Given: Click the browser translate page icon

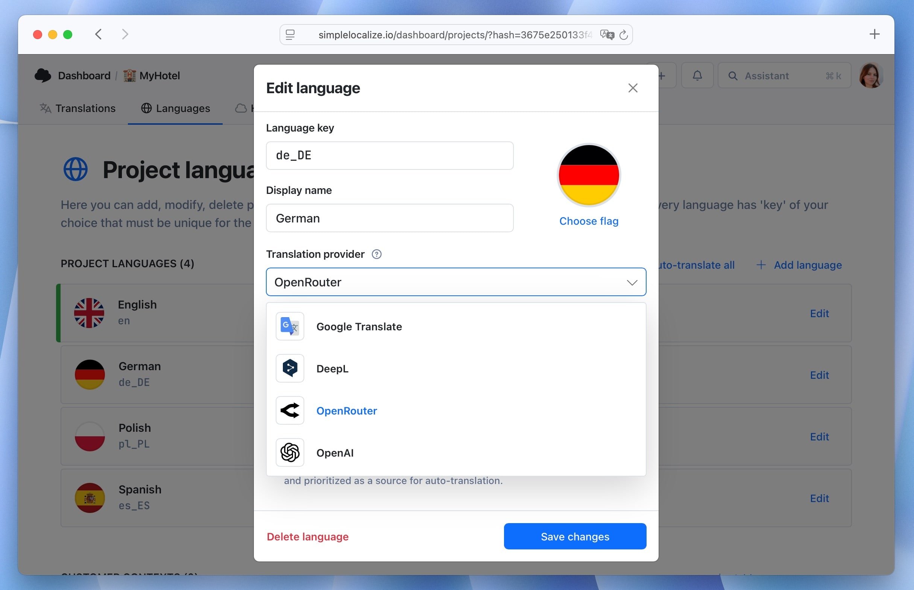Looking at the screenshot, I should (x=607, y=35).
